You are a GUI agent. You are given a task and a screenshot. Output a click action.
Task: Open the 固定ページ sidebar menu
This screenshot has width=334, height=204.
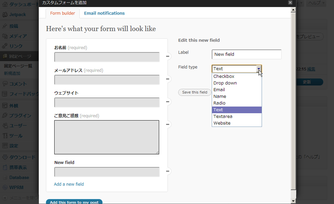(20, 56)
